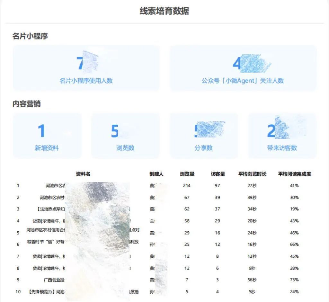Select the 新增资料 metric card
This screenshot has height=302, width=329.
pyautogui.click(x=47, y=136)
